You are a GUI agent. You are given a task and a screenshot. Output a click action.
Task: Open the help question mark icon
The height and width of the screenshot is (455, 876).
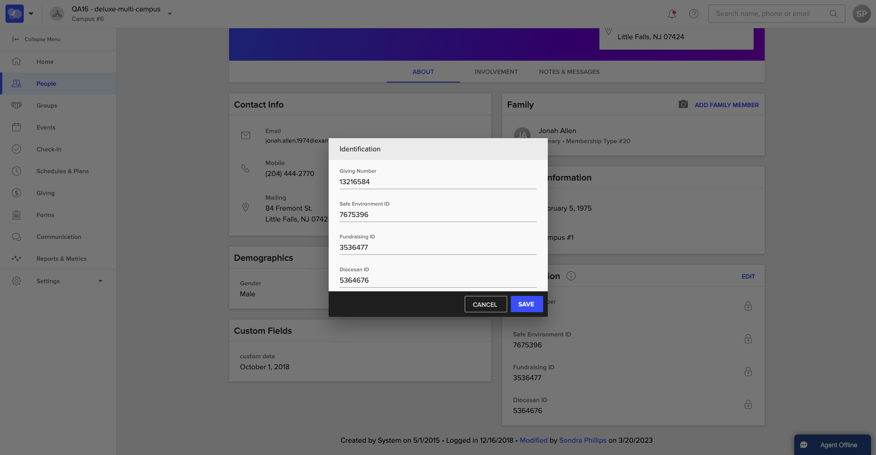pyautogui.click(x=693, y=14)
